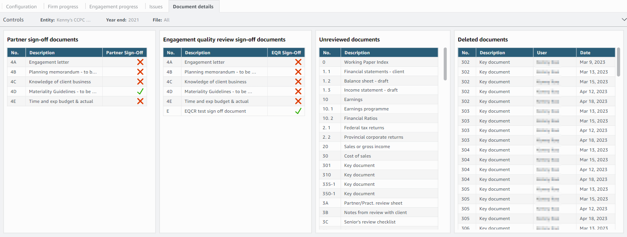This screenshot has height=237, width=627.
Task: Open the Year end filter dropdown
Action: (133, 20)
